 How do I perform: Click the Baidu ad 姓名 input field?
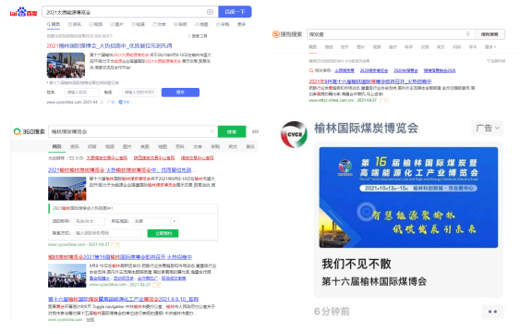82,92
